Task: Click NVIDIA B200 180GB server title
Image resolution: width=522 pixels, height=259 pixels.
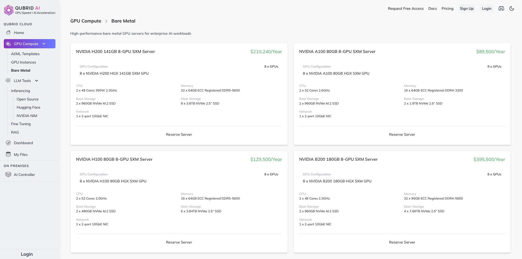Action: click(338, 159)
